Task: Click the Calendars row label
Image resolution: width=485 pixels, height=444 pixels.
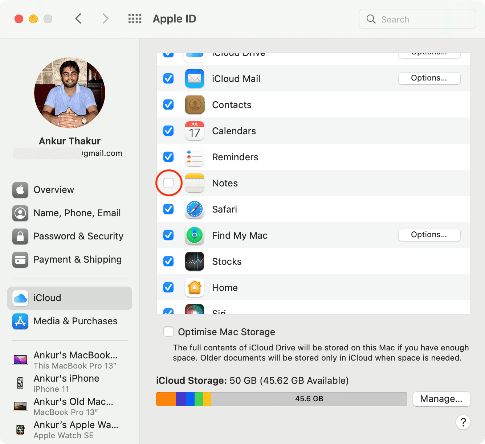Action: 234,131
